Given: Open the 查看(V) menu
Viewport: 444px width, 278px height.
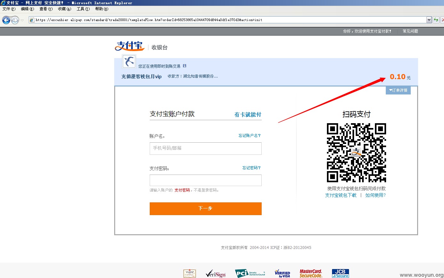Looking at the screenshot, I should 46,9.
